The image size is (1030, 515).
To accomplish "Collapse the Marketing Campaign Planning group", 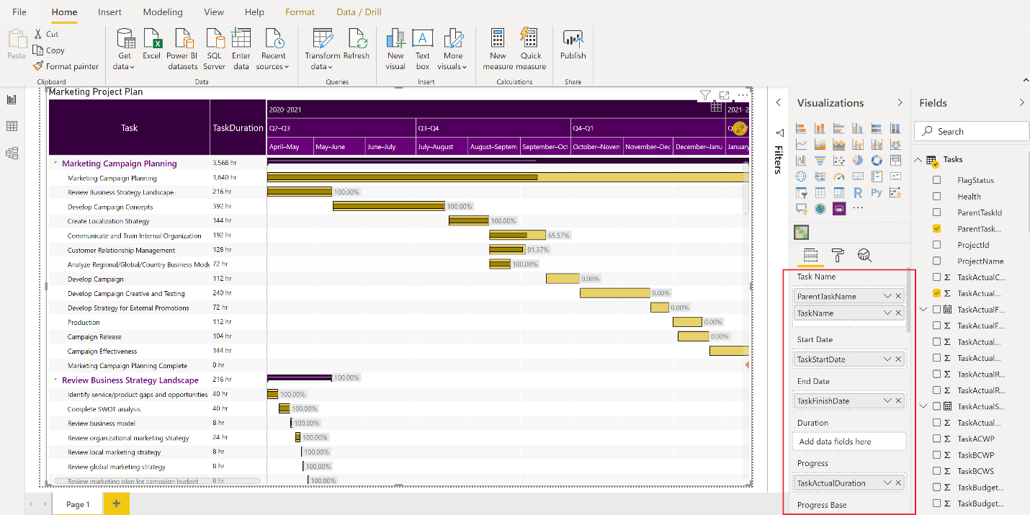I will (x=55, y=164).
